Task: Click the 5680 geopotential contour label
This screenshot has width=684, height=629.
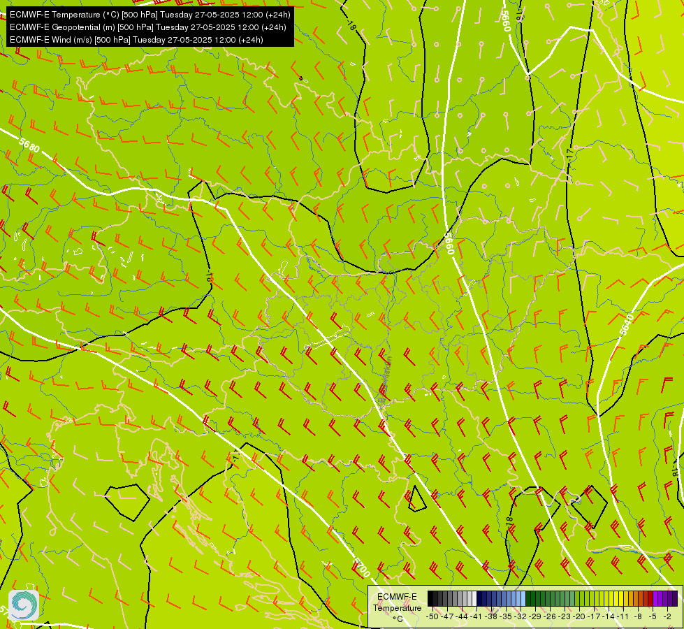Action: 29,145
